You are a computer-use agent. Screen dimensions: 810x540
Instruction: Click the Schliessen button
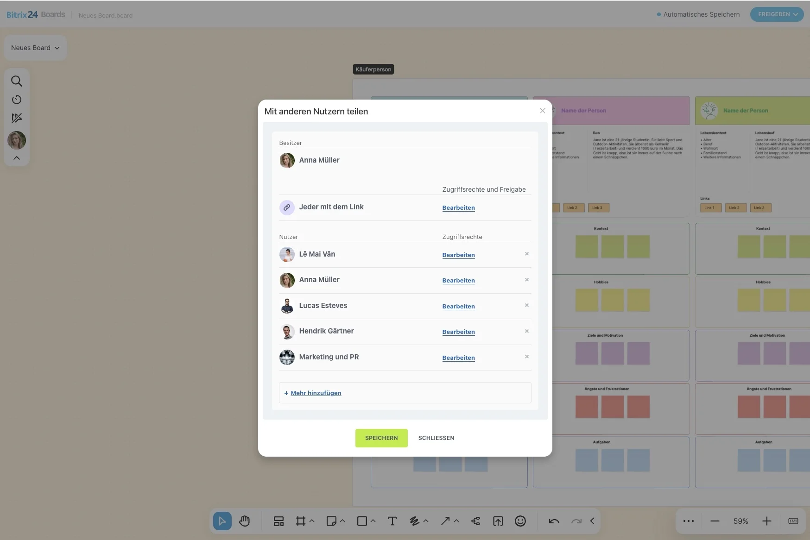pos(436,438)
